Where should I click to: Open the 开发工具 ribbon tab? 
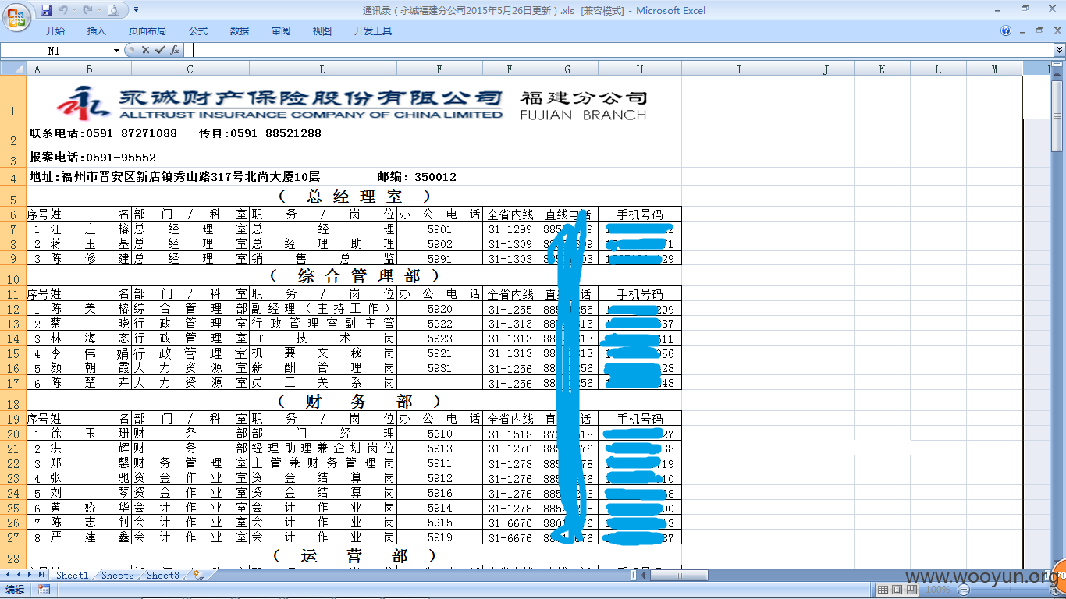[373, 31]
